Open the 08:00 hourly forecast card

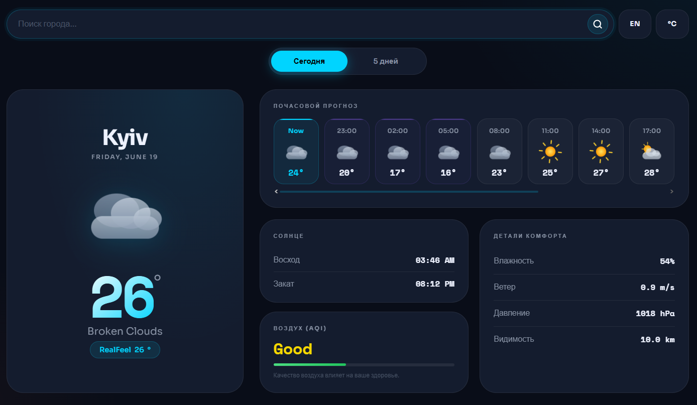[x=499, y=152]
